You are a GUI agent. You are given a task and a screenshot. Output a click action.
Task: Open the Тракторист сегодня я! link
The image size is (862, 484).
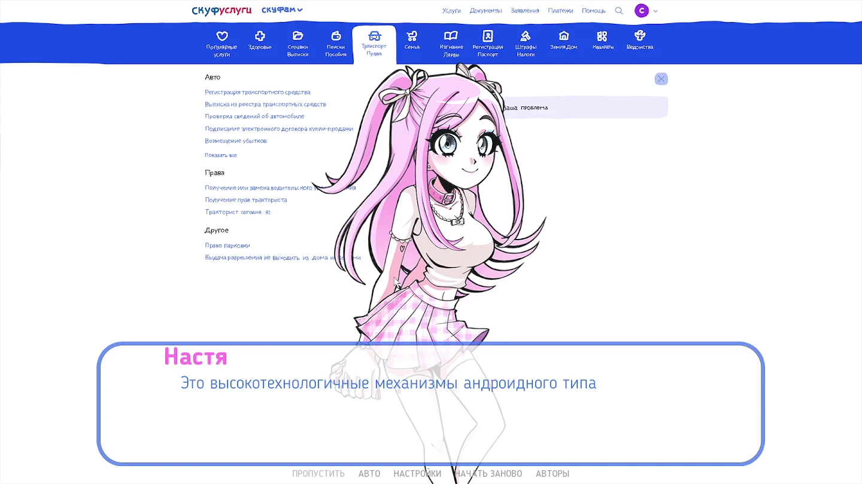238,212
